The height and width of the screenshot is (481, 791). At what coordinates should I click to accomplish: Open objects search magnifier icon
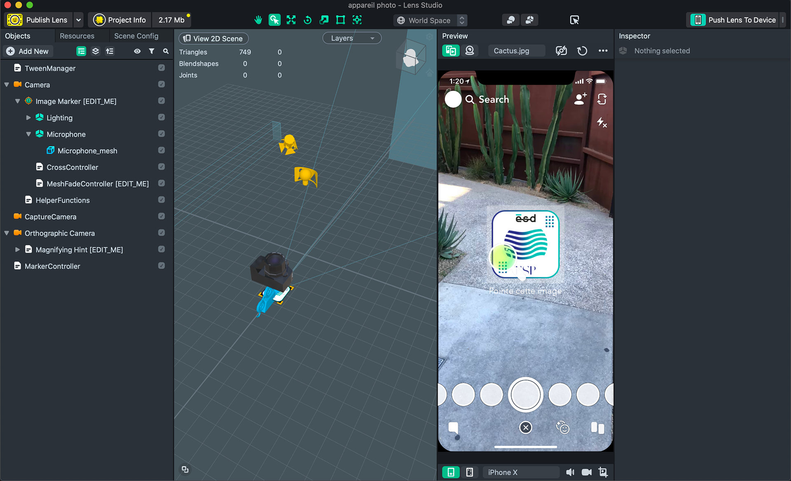click(166, 51)
